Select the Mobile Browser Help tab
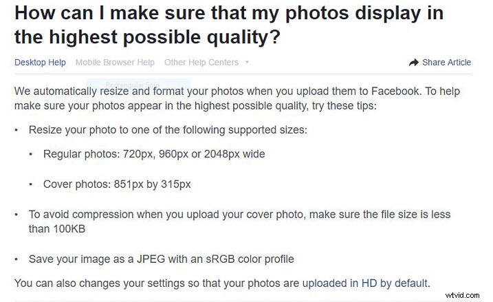This screenshot has width=493, height=302. click(115, 63)
